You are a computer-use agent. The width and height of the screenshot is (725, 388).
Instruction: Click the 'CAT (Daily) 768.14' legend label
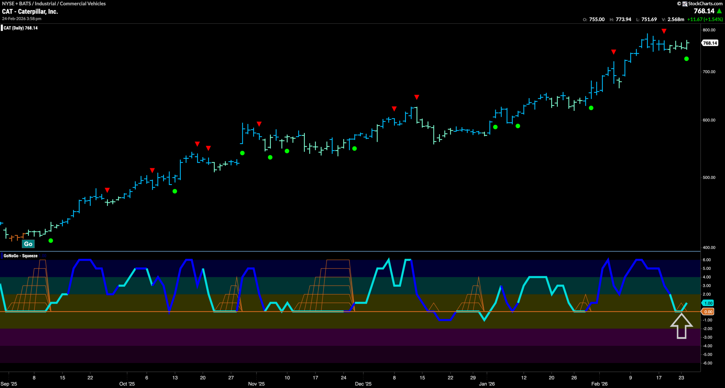[x=20, y=28]
